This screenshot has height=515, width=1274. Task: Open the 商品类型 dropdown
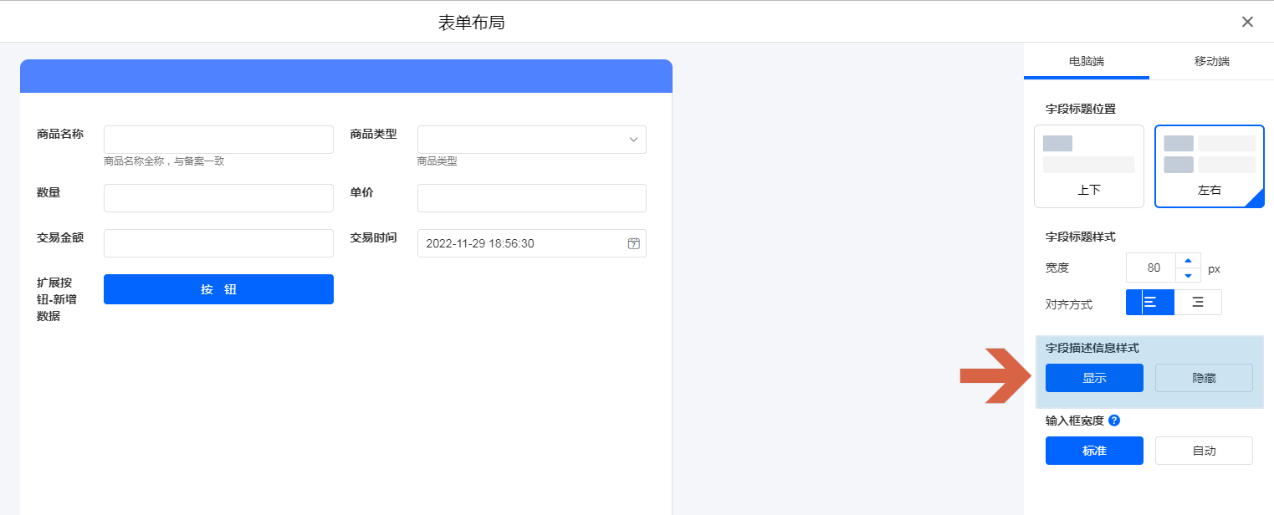(531, 140)
